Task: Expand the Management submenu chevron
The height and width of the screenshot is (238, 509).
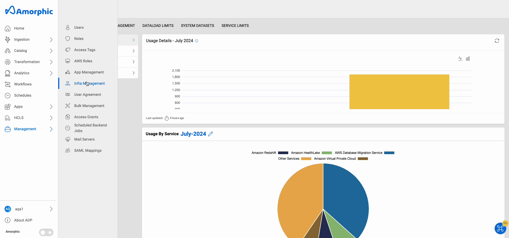Action: click(51, 129)
